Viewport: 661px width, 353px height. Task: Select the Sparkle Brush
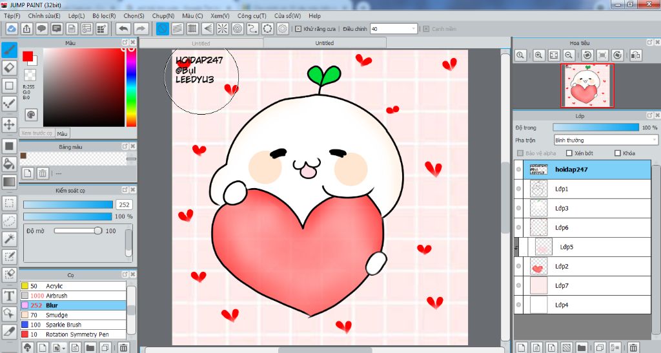(74, 325)
